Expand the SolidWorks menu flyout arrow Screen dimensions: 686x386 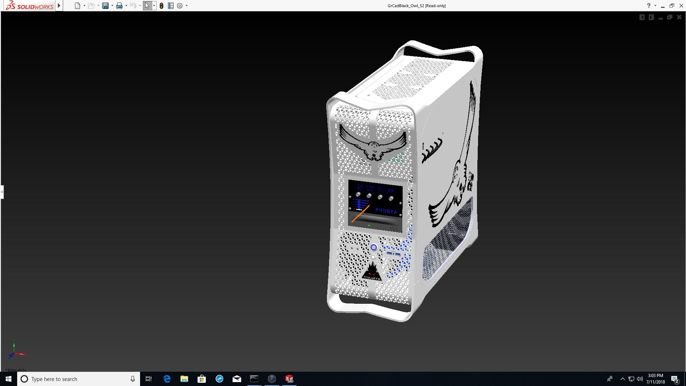59,6
